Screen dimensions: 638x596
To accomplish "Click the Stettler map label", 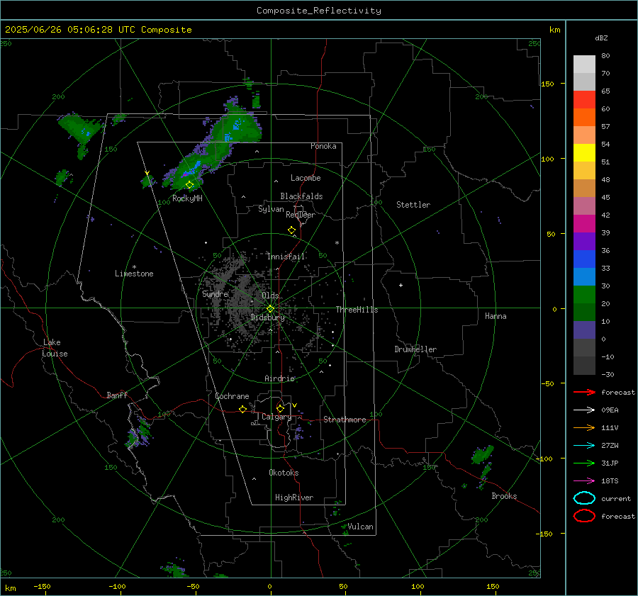I will pos(413,205).
